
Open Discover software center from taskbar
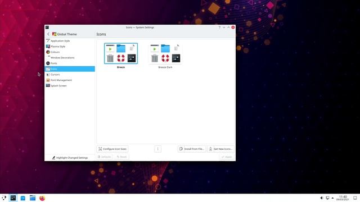(23, 198)
